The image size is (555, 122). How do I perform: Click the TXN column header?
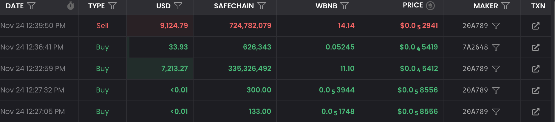[x=538, y=6]
